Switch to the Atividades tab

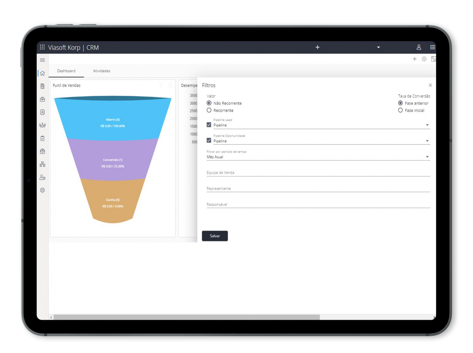[x=101, y=71]
